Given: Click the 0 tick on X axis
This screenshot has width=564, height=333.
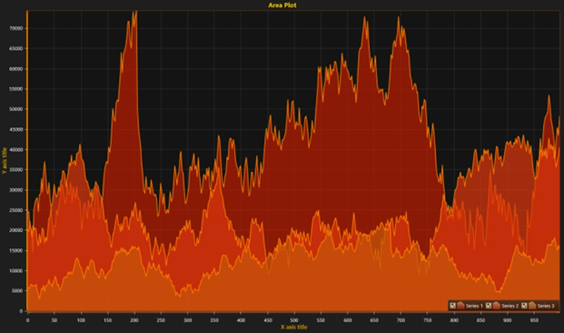Looking at the screenshot, I should tap(28, 320).
